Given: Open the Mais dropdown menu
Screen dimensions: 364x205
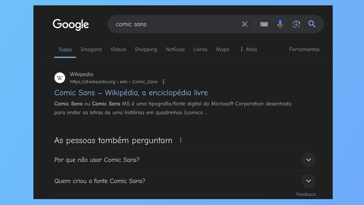Looking at the screenshot, I should [249, 49].
